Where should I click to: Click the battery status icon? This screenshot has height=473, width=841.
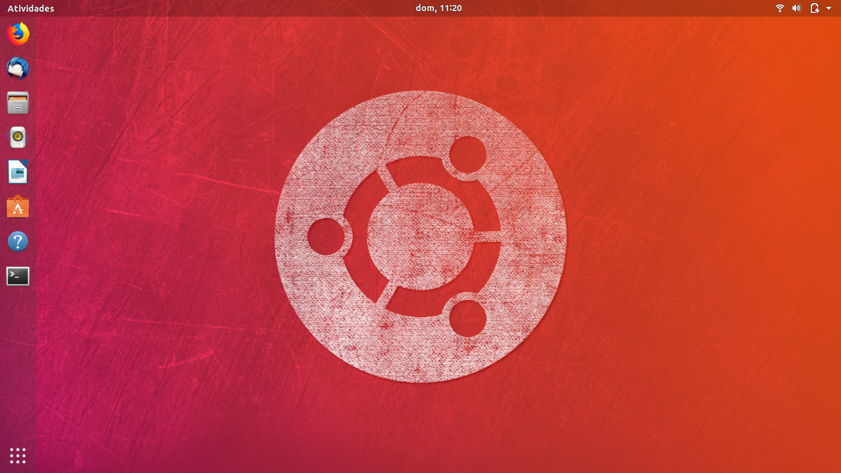tap(815, 8)
